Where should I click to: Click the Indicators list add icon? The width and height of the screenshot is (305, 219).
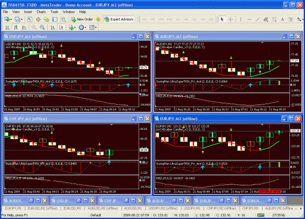pos(71,28)
